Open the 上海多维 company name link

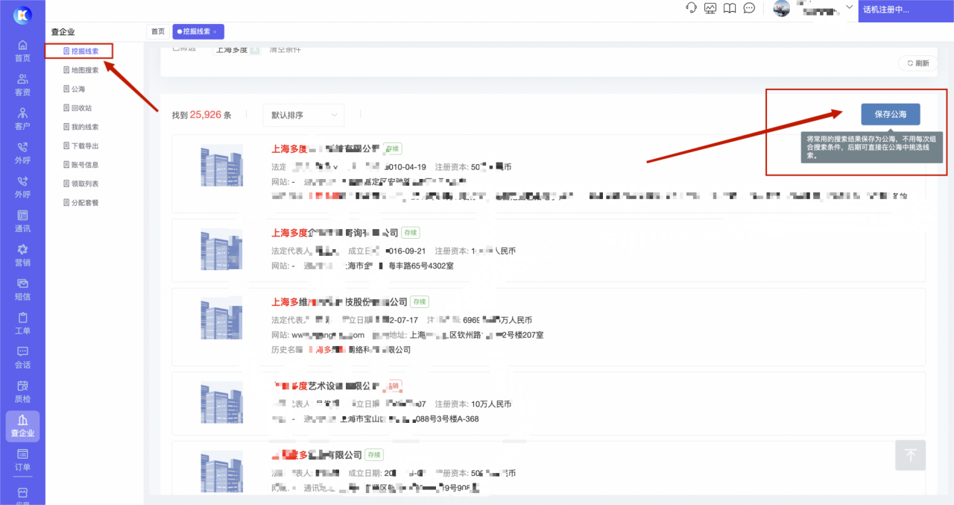point(339,302)
